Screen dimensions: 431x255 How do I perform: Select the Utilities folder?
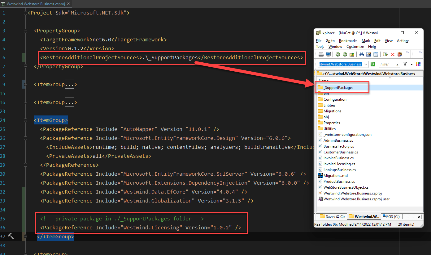pyautogui.click(x=327, y=129)
